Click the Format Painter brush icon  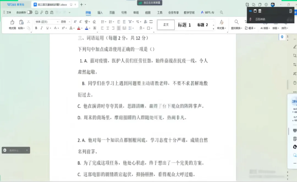click(x=12, y=22)
